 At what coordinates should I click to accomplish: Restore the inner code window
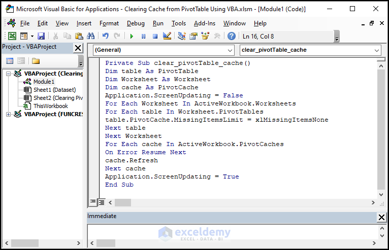click(372, 23)
